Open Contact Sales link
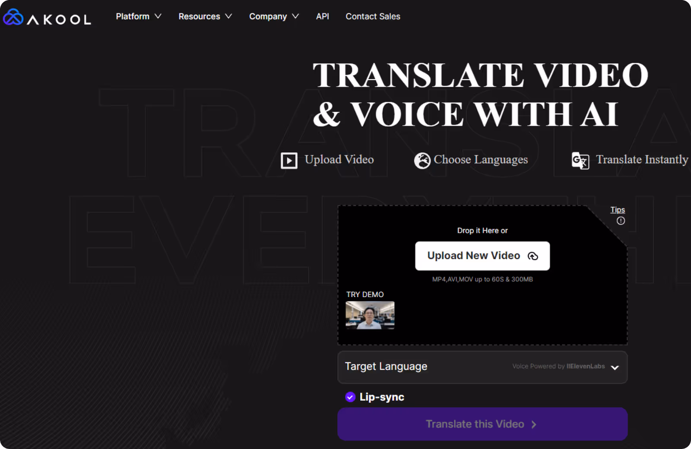The width and height of the screenshot is (691, 449). pos(373,16)
